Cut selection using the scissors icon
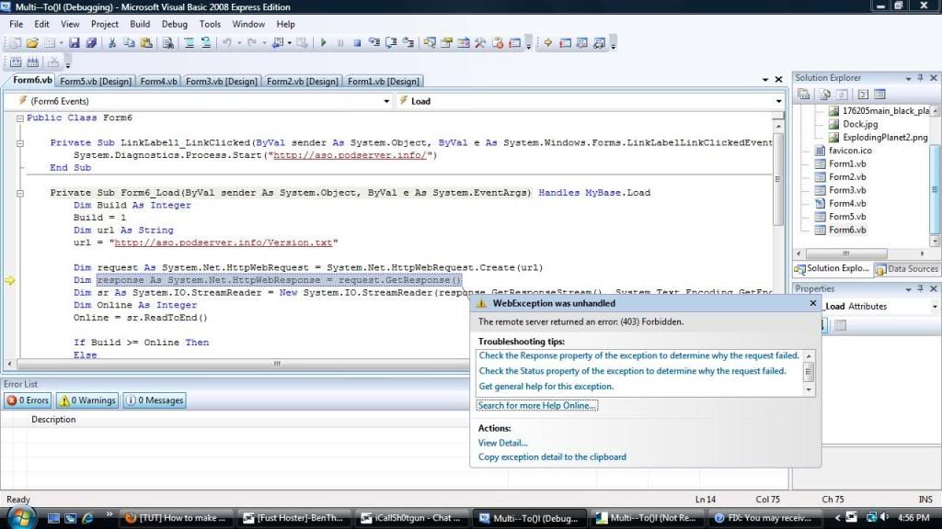942x529 pixels. [111, 43]
